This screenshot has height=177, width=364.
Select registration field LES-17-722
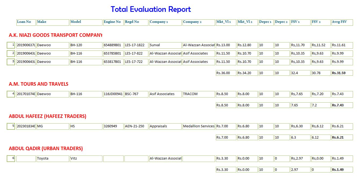(136, 62)
